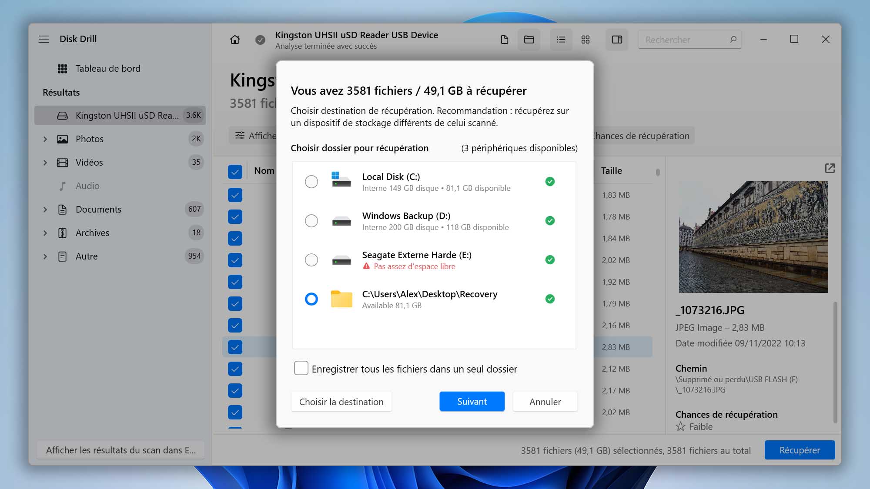Click the Vidéos film icon

tap(63, 163)
